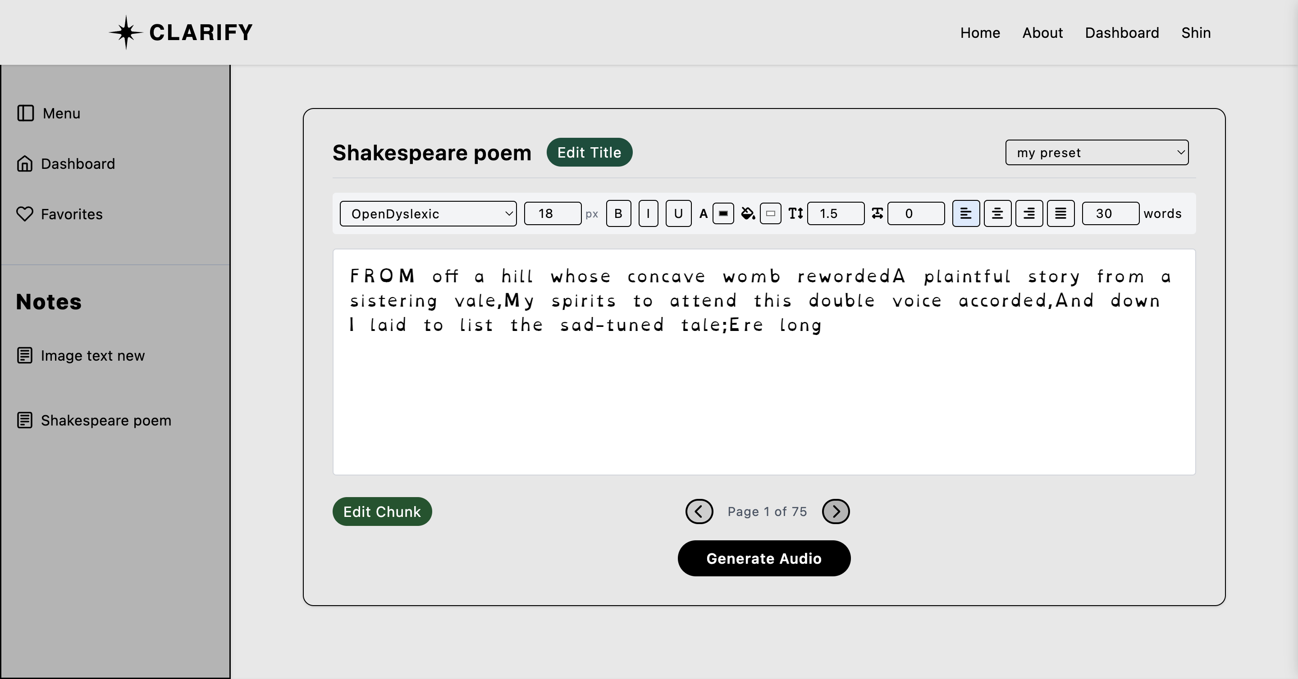Align text to the right
The height and width of the screenshot is (679, 1298).
1029,213
